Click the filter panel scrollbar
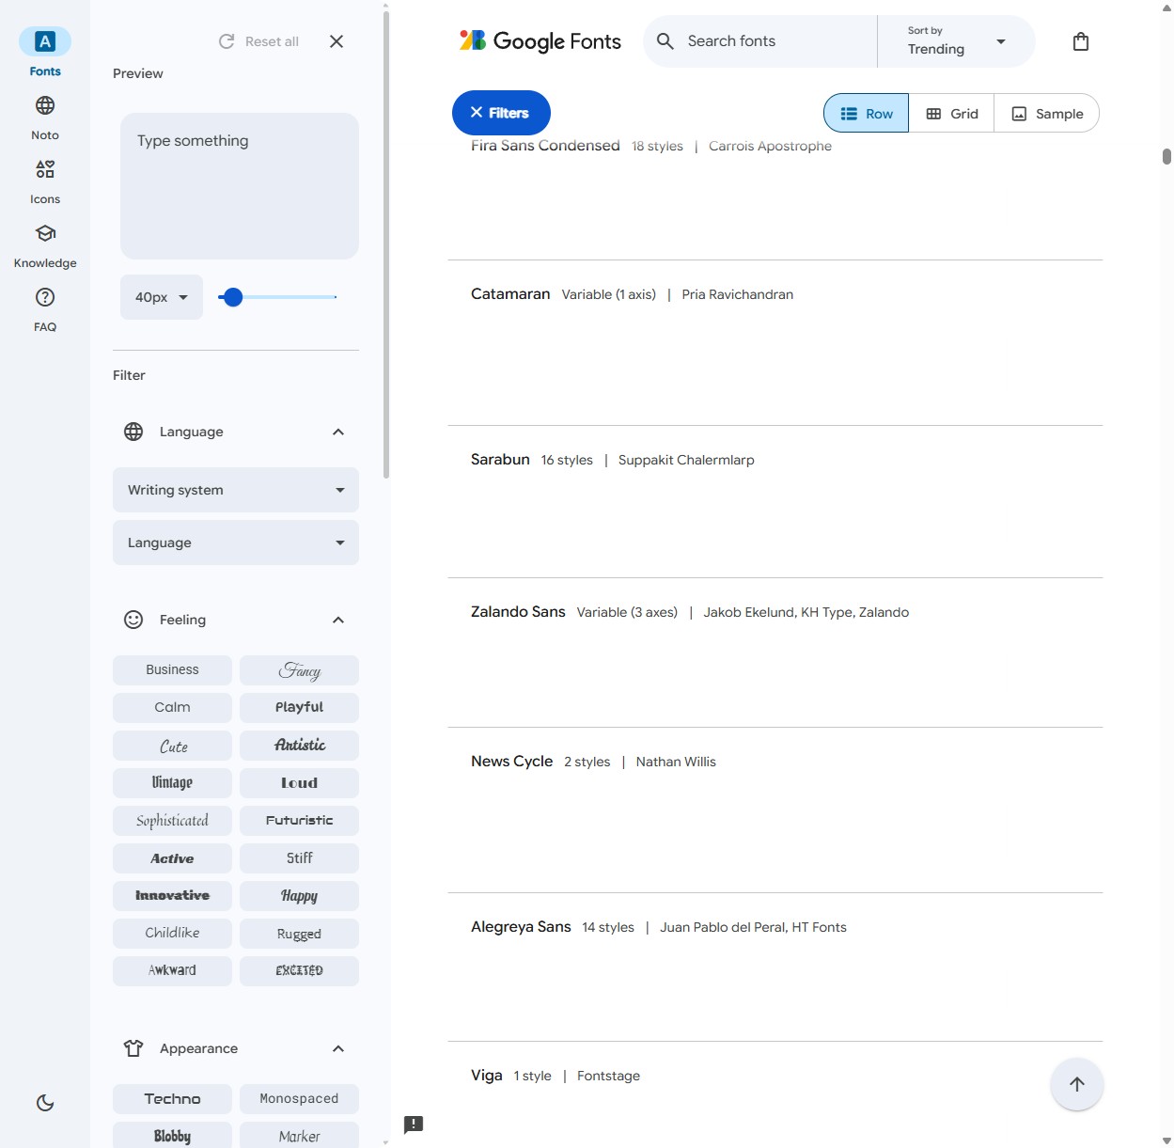Screen dimensions: 1174x1148 [x=385, y=244]
